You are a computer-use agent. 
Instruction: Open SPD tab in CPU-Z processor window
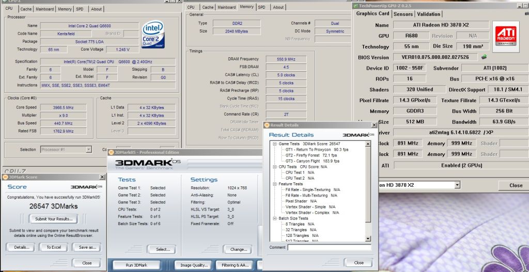click(80, 9)
